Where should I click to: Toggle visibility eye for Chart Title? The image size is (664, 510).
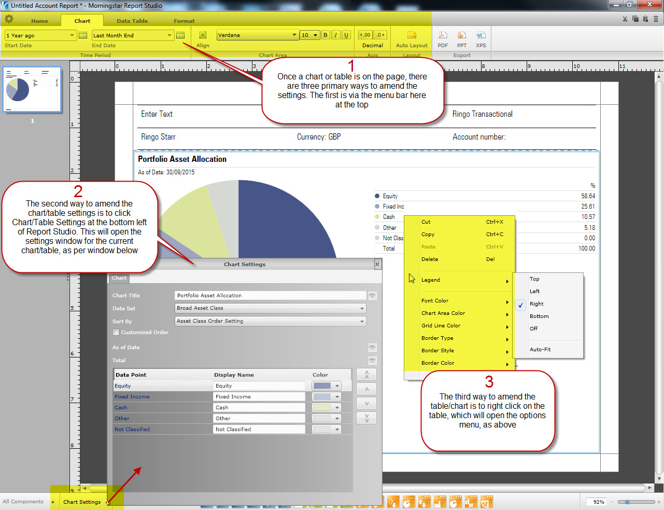[372, 295]
